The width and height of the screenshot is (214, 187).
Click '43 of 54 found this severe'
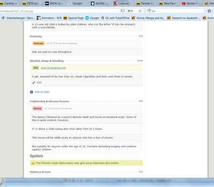point(58,108)
